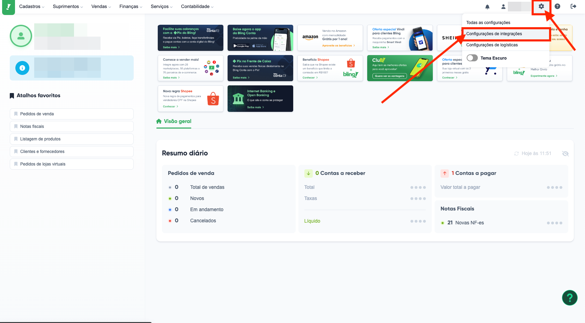Screen dimensions: 585x323
Task: Click the Hoje às 11:51 timestamp
Action: click(x=536, y=154)
